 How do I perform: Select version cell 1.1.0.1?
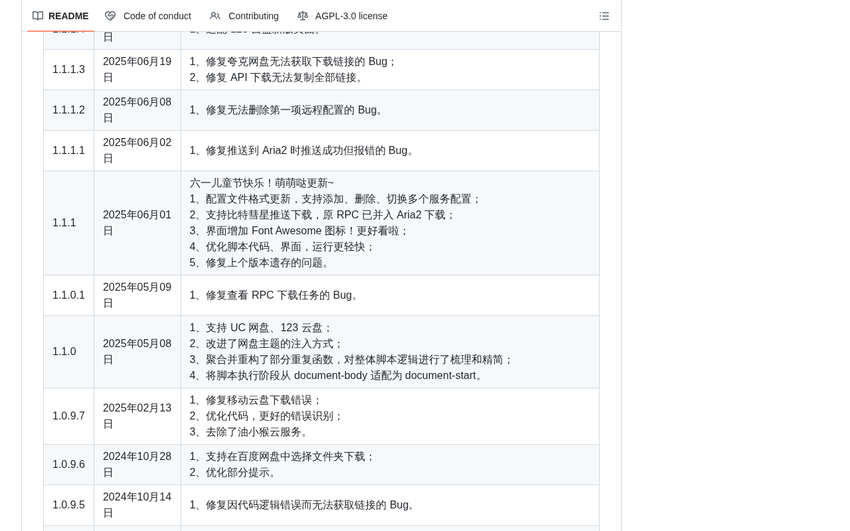coord(69,295)
